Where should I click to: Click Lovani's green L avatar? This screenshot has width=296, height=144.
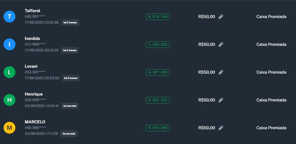click(9, 72)
